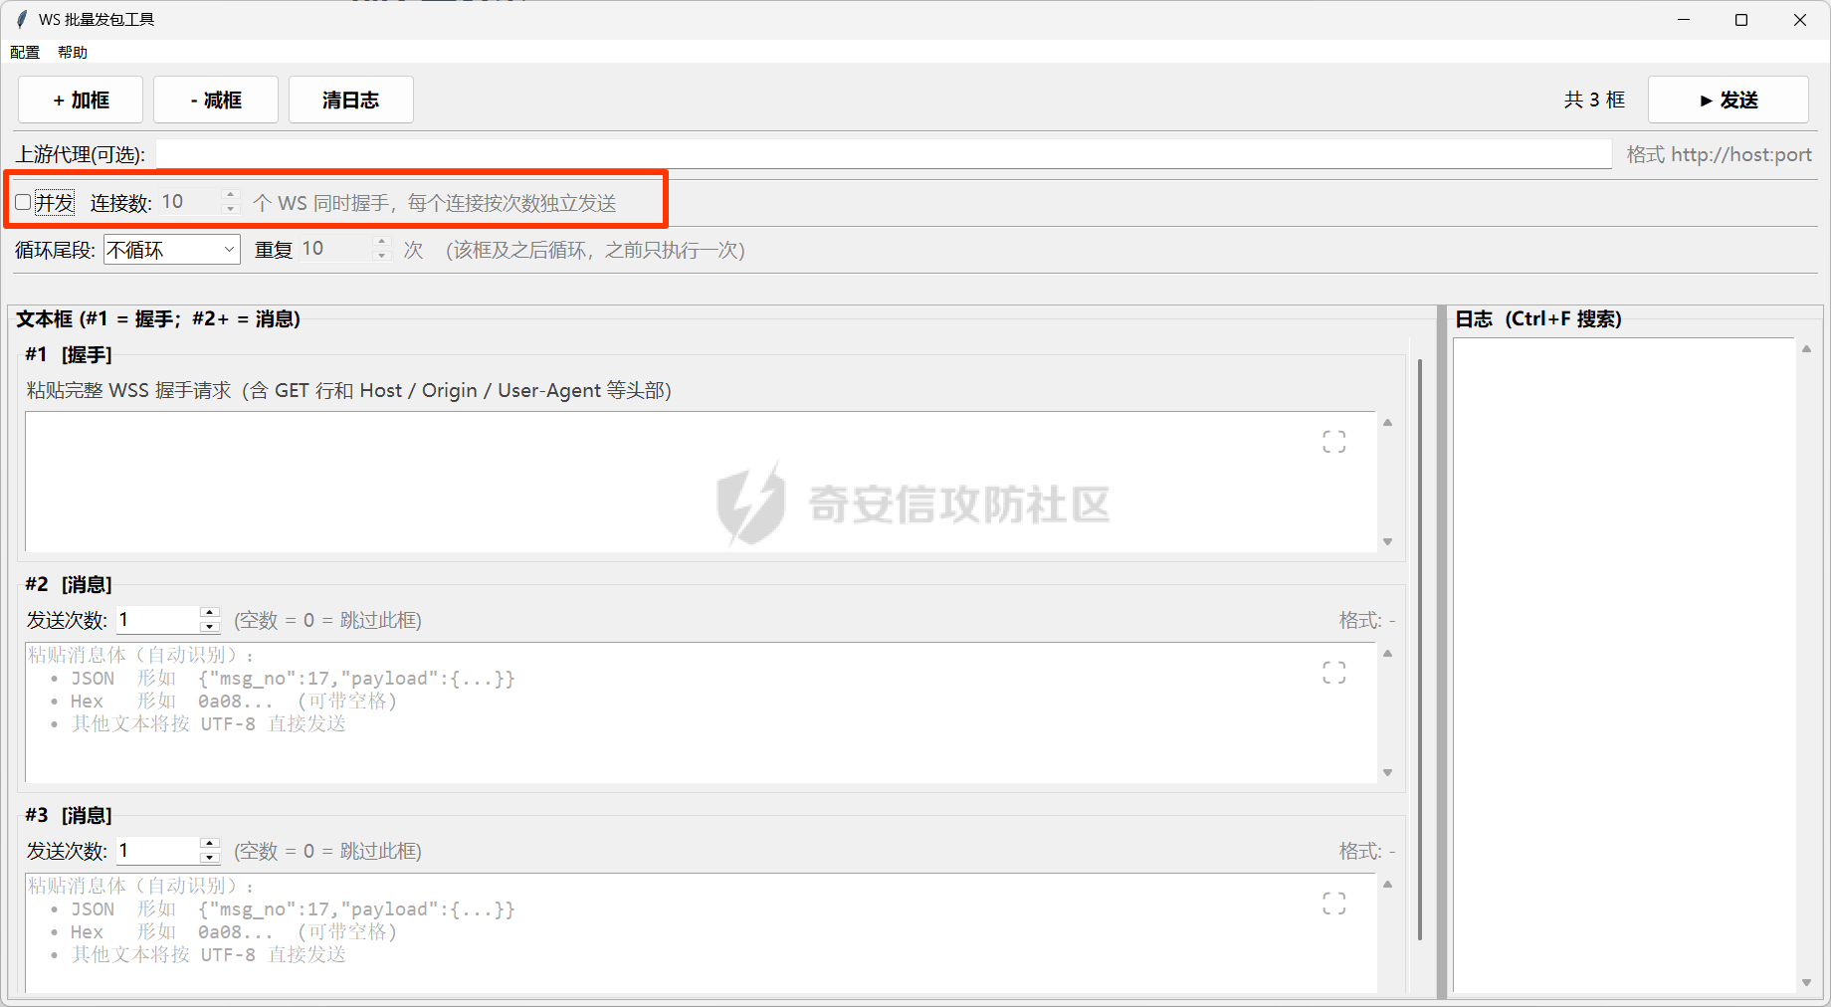This screenshot has height=1007, width=1831.
Task: Click the upstream proxy input field
Action: point(884,154)
